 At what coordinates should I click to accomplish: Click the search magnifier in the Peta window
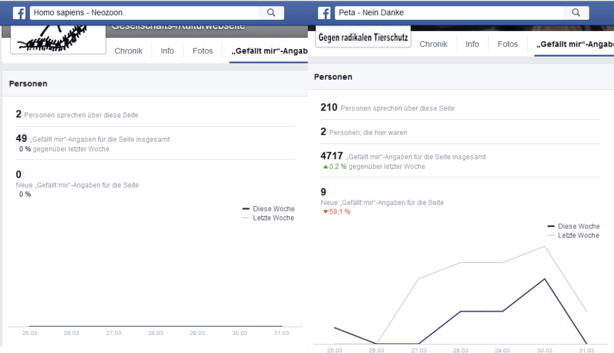point(576,13)
